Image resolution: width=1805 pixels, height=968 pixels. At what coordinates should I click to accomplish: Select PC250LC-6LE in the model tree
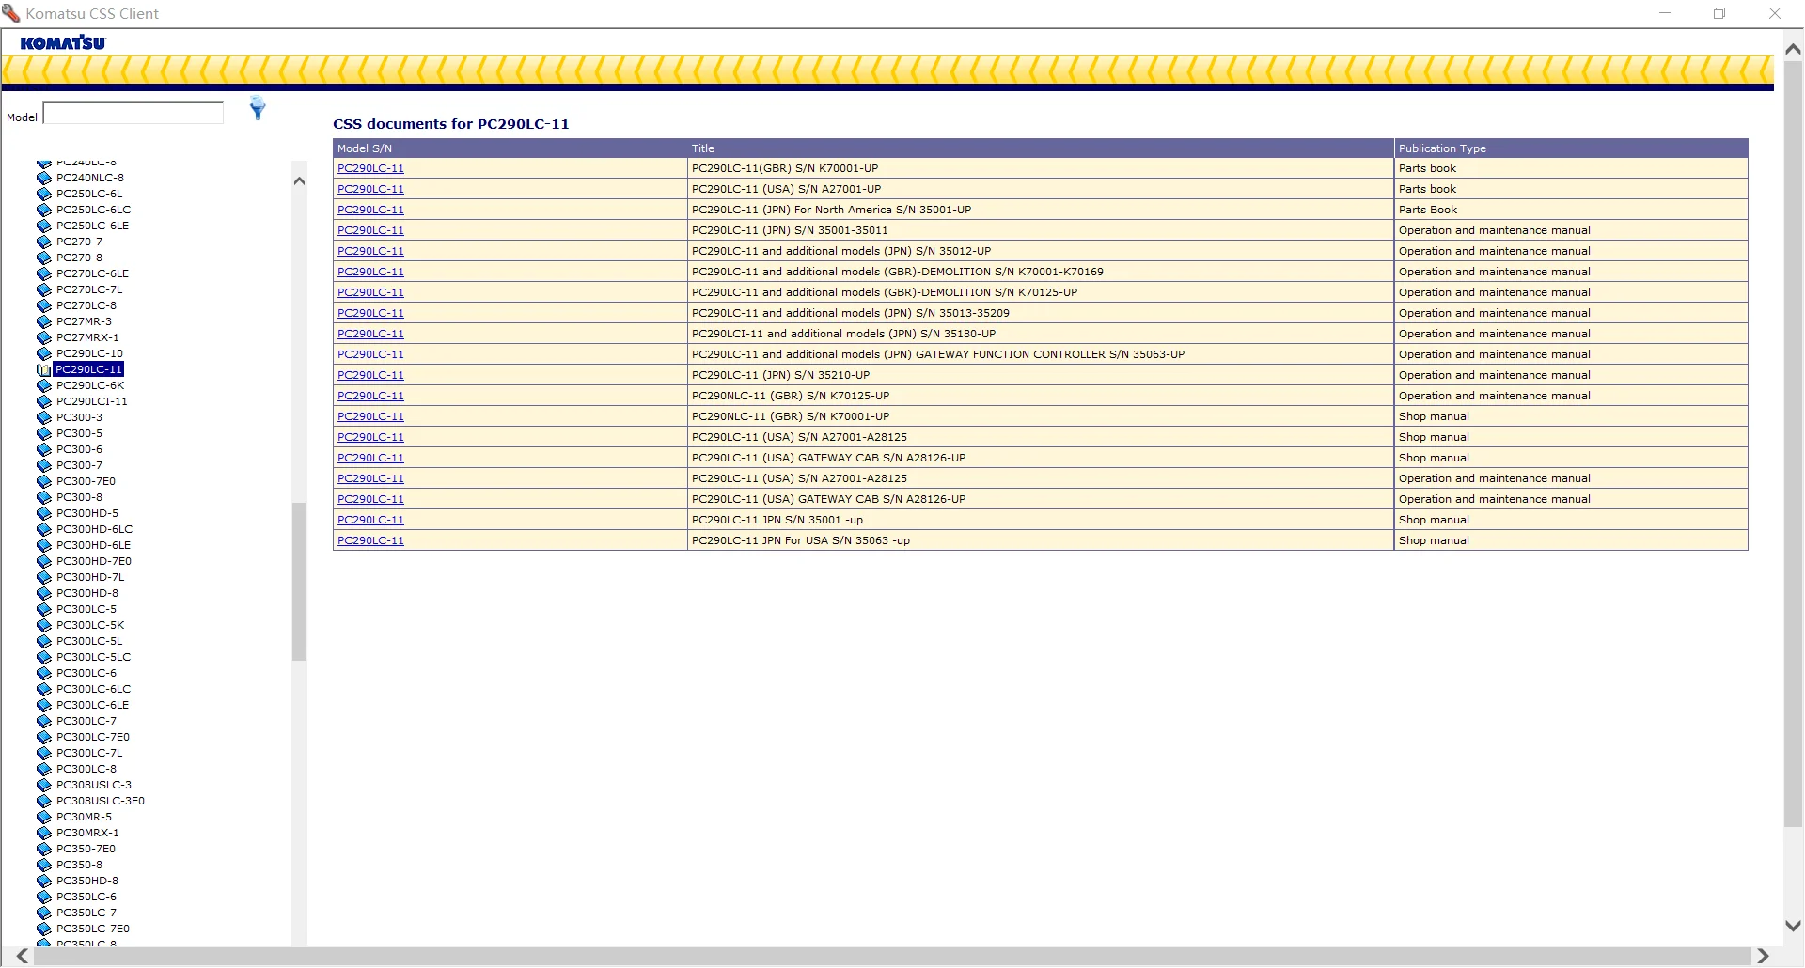coord(92,226)
